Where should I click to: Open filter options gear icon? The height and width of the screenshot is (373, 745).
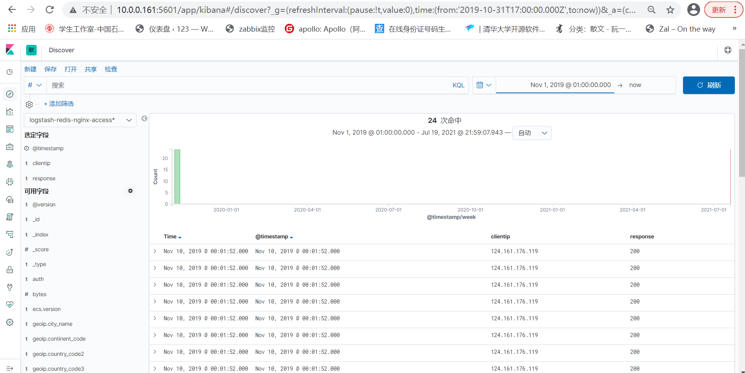click(29, 104)
